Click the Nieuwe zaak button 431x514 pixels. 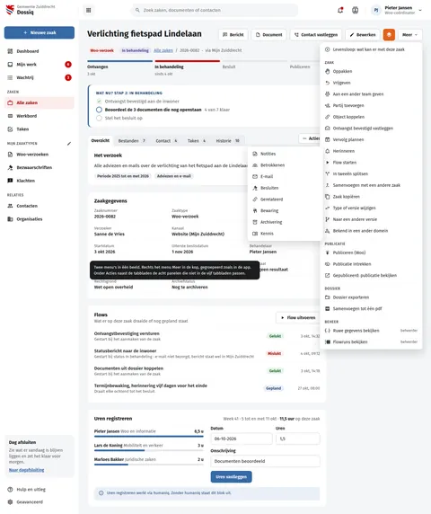pos(40,32)
